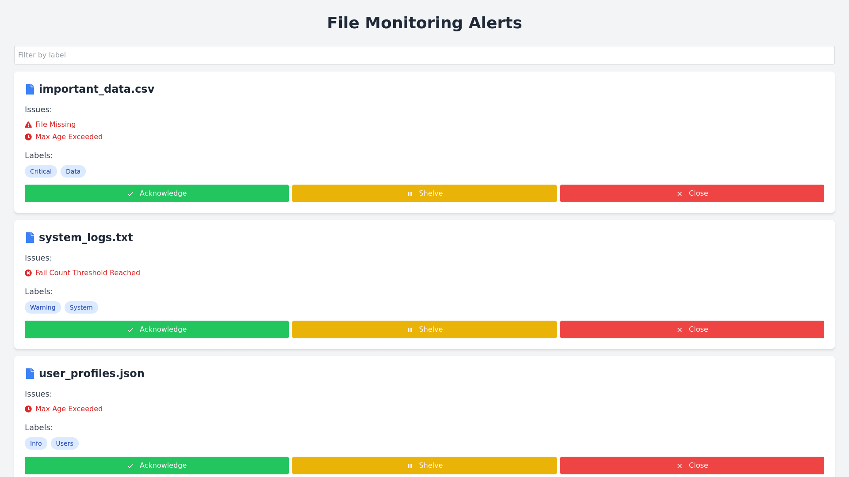
Task: Acknowledge the user_profiles.json alert
Action: (157, 466)
